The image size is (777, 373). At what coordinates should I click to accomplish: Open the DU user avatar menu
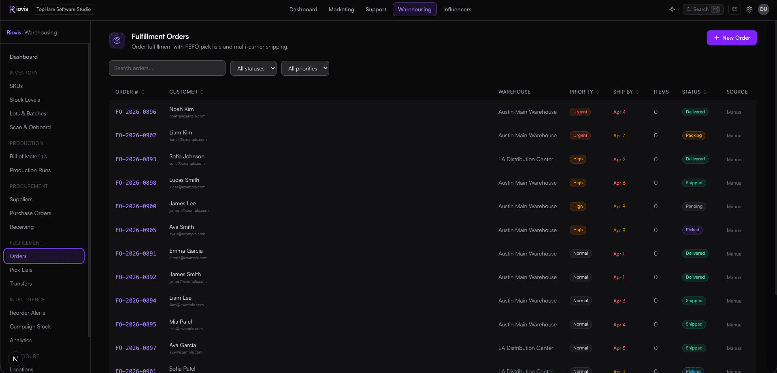click(x=764, y=9)
